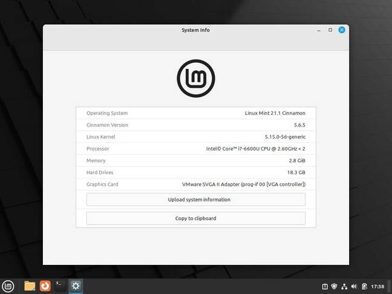
Task: Open the 17:38 clock calendar
Action: (377, 287)
